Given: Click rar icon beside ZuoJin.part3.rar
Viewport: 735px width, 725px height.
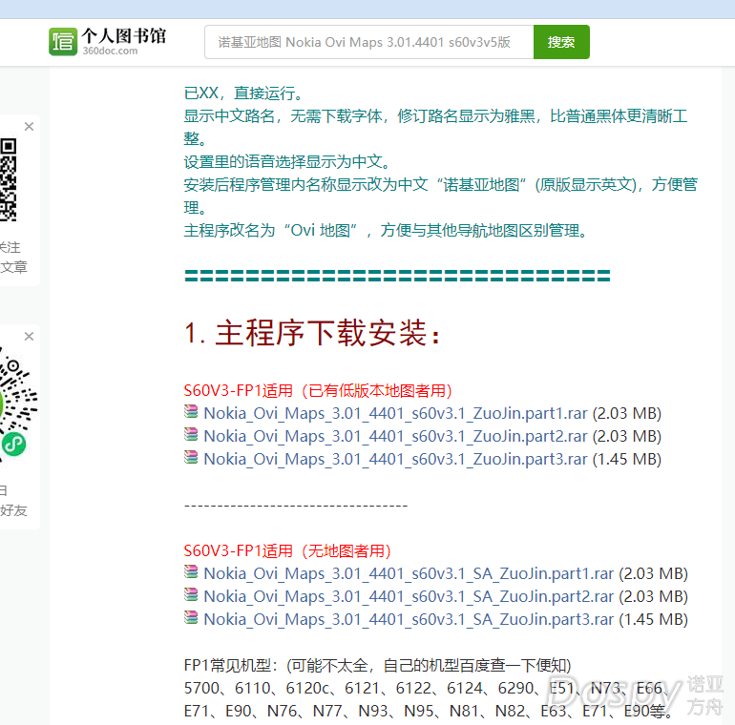Looking at the screenshot, I should 191,457.
